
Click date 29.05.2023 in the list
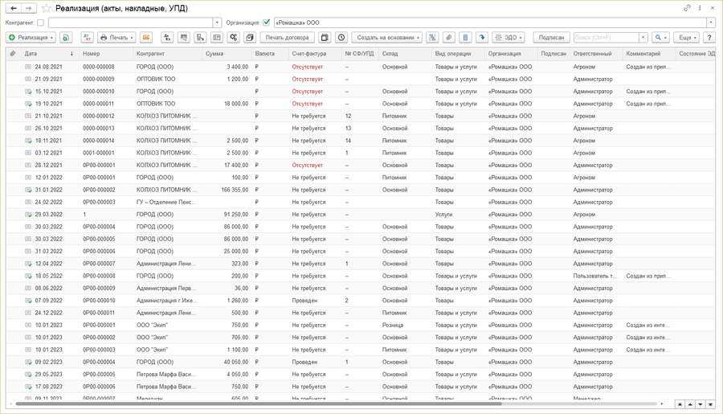(48, 375)
